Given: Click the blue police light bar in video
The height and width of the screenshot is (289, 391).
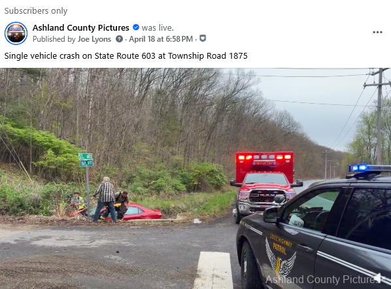Looking at the screenshot, I should tap(369, 168).
